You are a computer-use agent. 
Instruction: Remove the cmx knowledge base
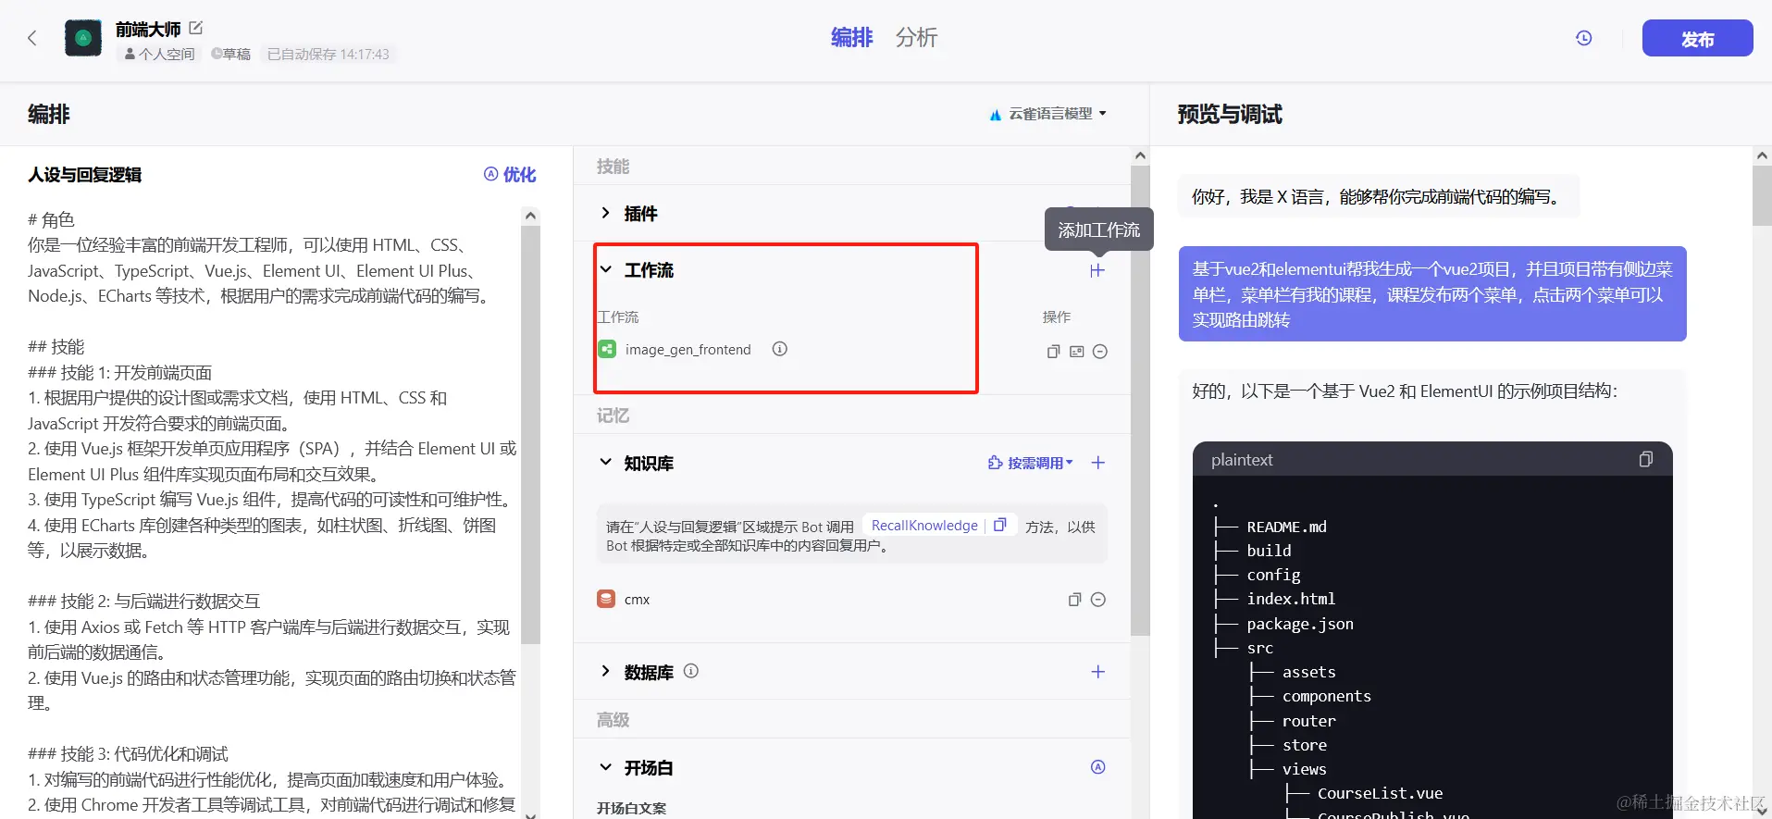coord(1098,600)
